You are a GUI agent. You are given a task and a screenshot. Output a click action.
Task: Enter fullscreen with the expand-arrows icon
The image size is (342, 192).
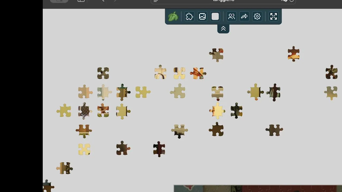click(x=274, y=17)
